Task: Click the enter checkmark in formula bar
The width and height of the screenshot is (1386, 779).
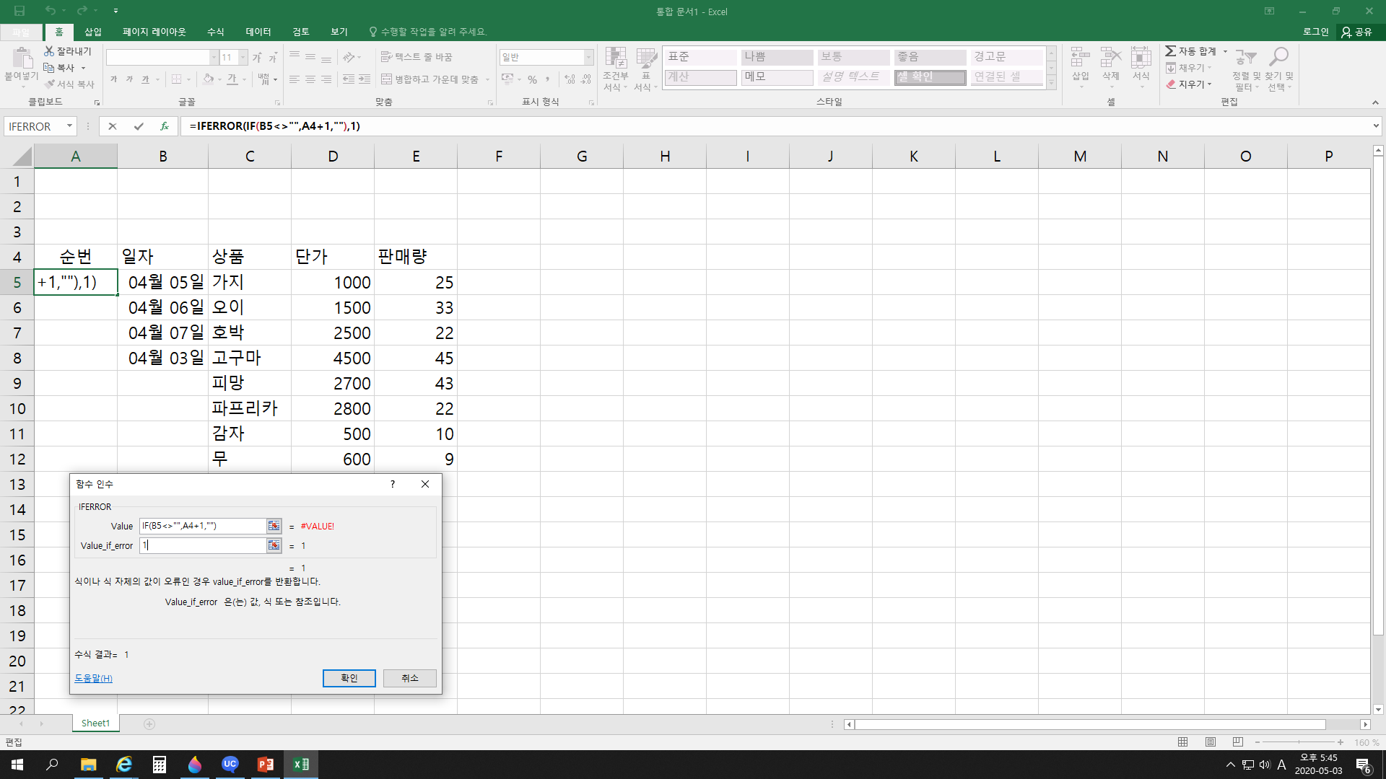Action: (139, 126)
